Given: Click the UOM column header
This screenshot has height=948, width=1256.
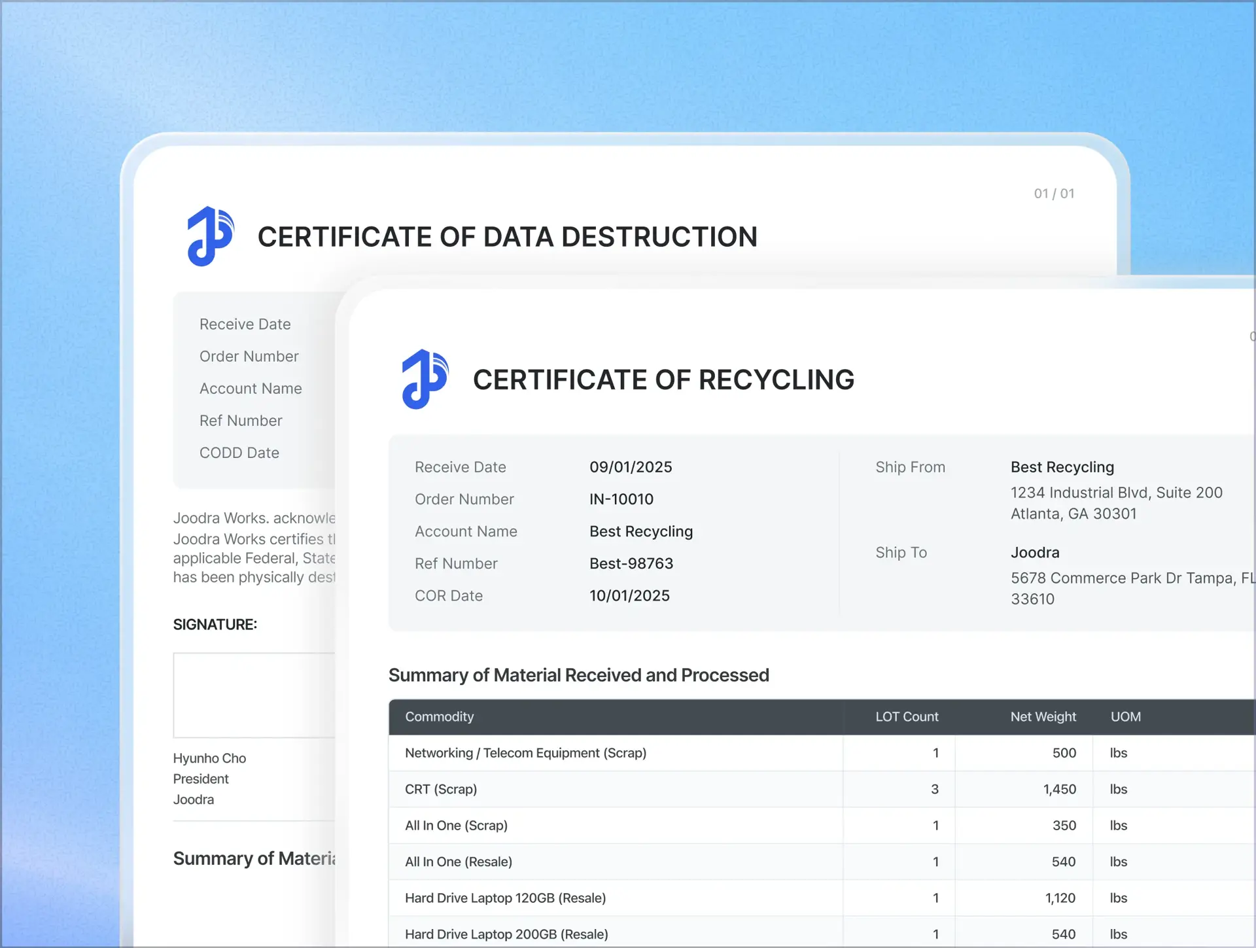Looking at the screenshot, I should (x=1125, y=716).
